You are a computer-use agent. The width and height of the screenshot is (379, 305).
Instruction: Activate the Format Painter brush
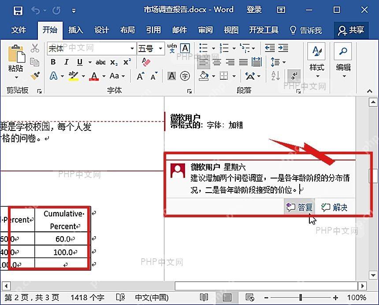(x=35, y=75)
